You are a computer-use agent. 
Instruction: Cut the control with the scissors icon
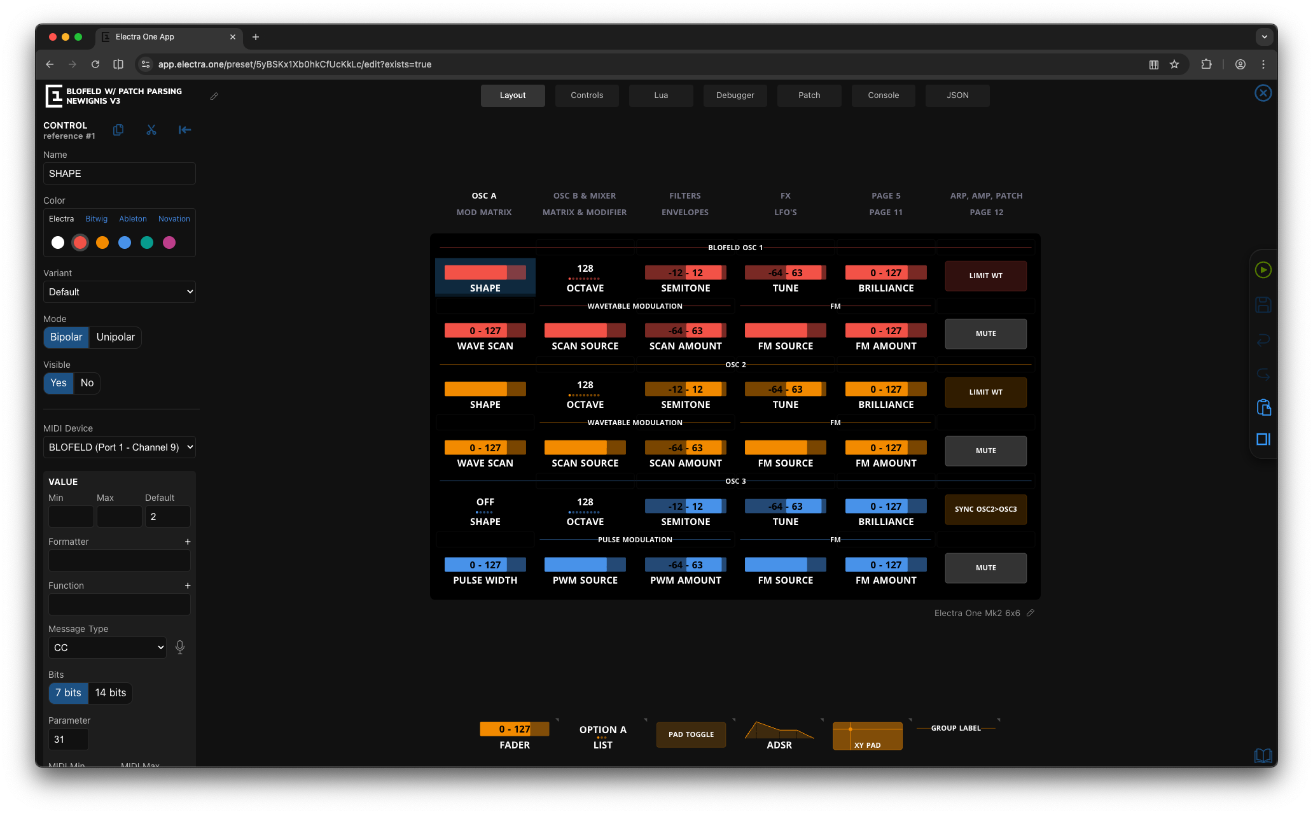151,130
